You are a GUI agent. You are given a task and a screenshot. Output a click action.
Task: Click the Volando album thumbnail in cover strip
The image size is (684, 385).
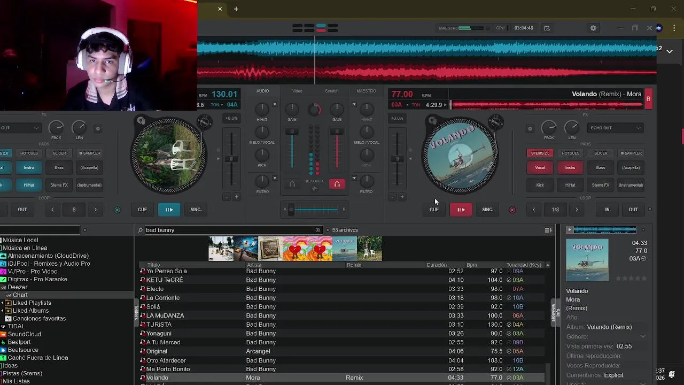tap(345, 249)
